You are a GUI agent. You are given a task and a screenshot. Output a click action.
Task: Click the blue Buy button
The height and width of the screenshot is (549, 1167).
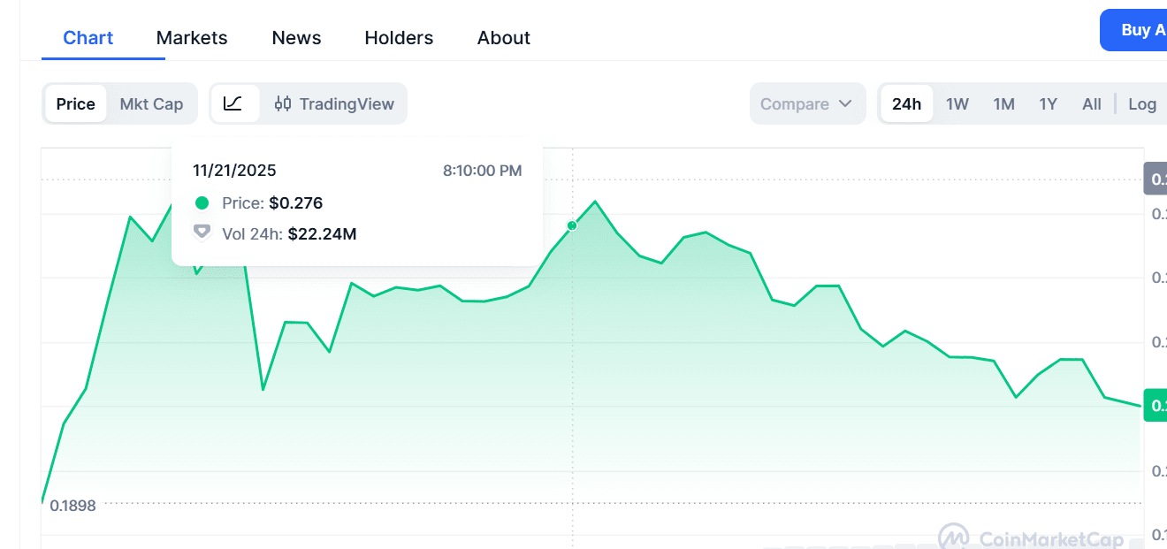click(x=1137, y=30)
